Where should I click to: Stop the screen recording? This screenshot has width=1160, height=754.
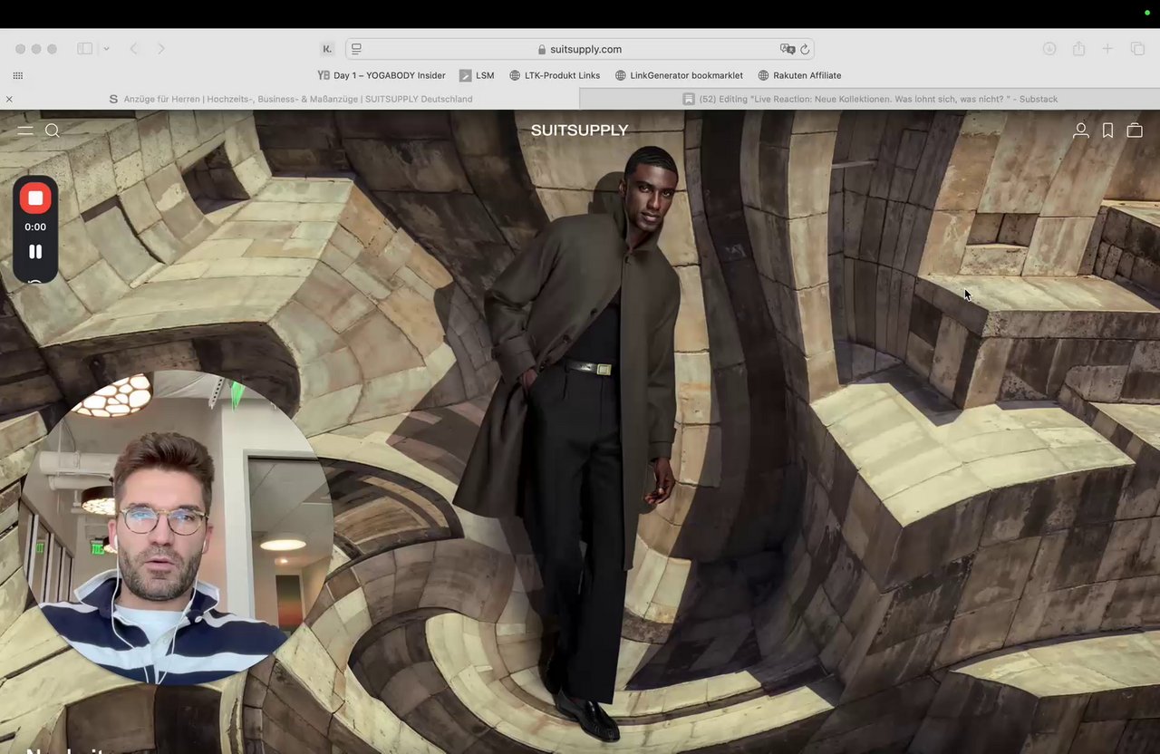pos(35,198)
